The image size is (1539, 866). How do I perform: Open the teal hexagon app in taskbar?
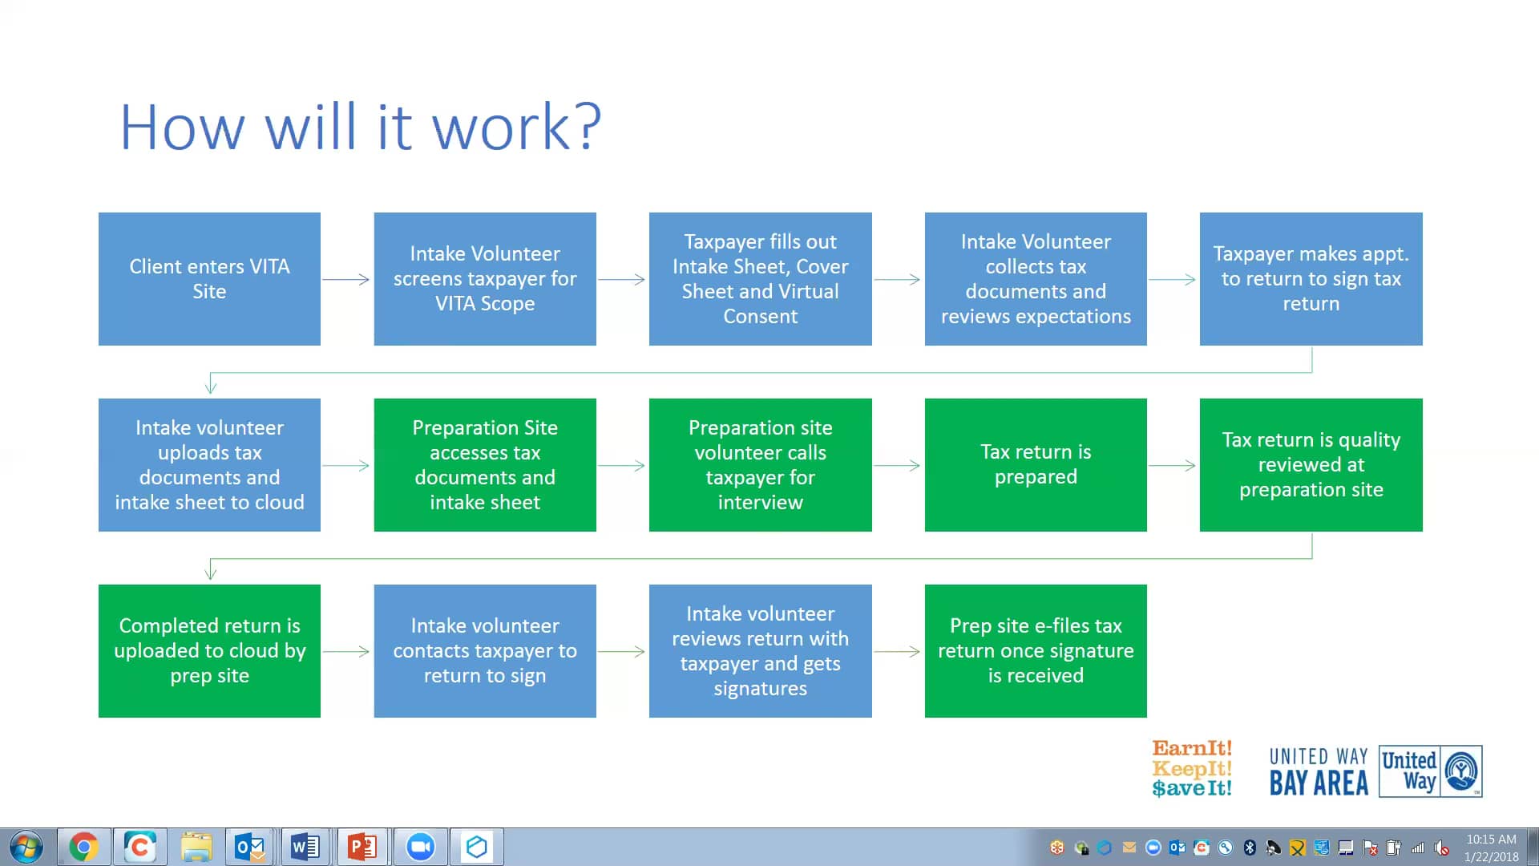click(476, 847)
